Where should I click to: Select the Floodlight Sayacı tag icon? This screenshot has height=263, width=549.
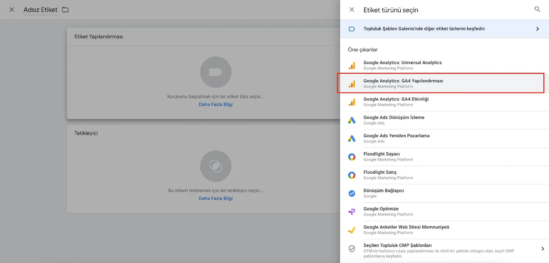point(352,157)
